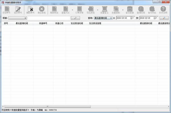
Task: Open calendar picker of the 从 start date
Action: (x=132, y=18)
